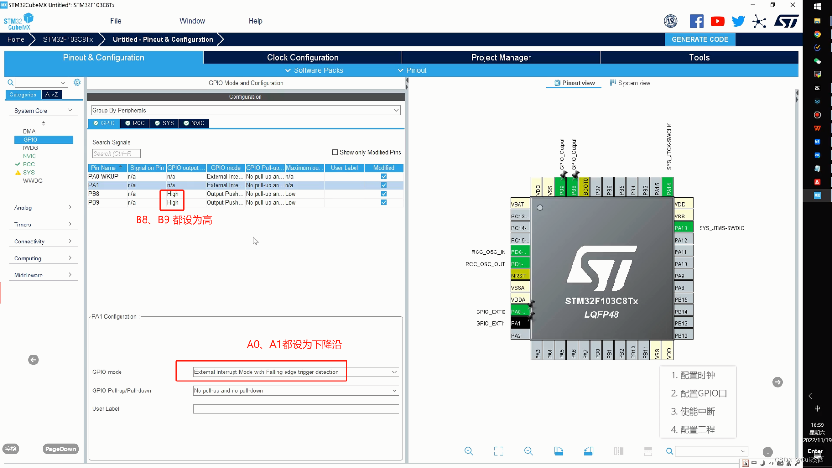
Task: Open the Window menu
Action: [x=192, y=21]
